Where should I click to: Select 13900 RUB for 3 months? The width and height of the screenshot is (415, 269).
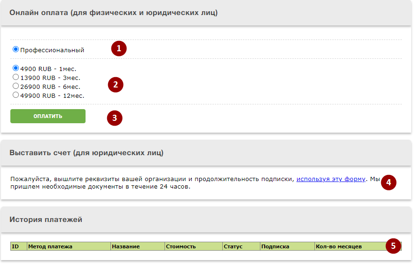click(x=16, y=77)
